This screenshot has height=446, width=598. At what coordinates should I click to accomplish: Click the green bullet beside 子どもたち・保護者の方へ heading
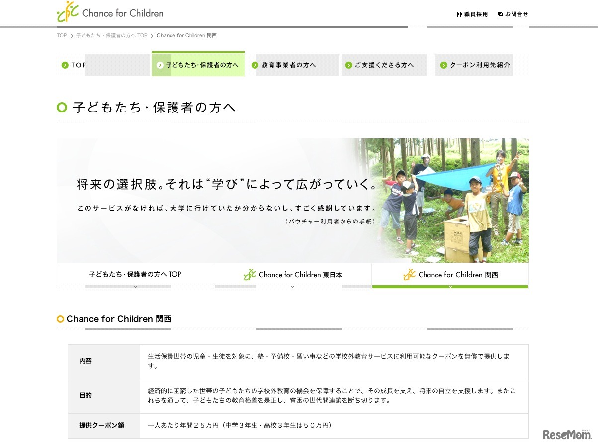coord(61,107)
